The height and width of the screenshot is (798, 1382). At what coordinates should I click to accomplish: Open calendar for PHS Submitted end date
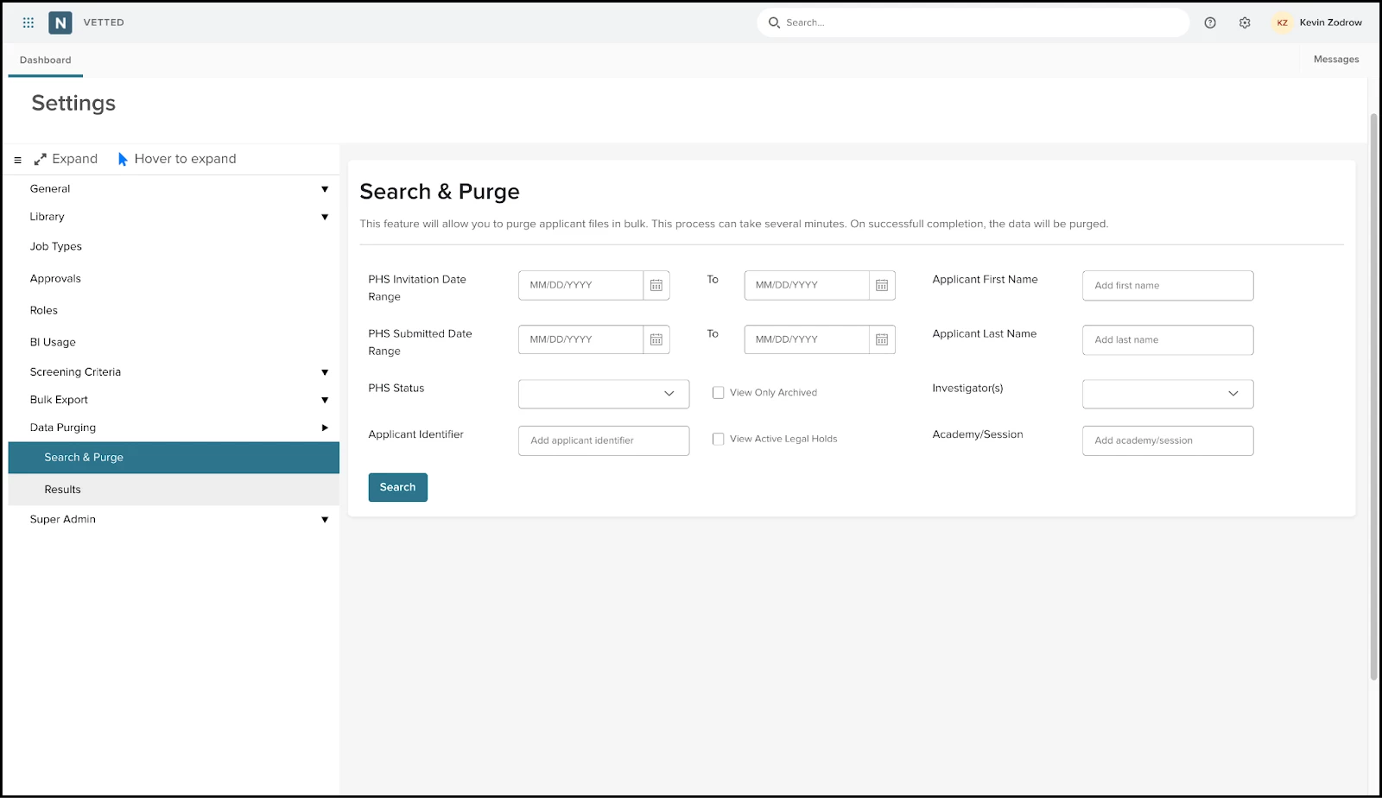[x=882, y=339]
